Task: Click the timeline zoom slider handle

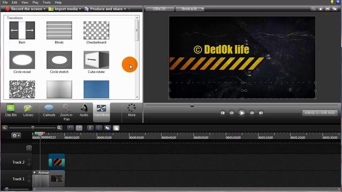Action: [x=33, y=128]
